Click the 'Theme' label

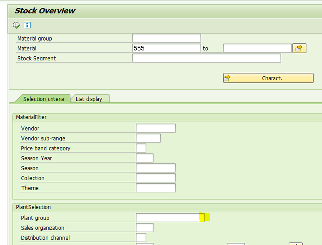point(30,188)
